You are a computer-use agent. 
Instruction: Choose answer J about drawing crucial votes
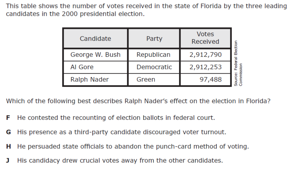pyautogui.click(x=120, y=160)
